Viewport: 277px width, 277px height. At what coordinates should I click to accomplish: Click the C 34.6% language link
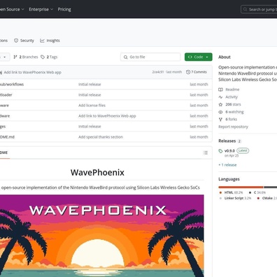257,192
